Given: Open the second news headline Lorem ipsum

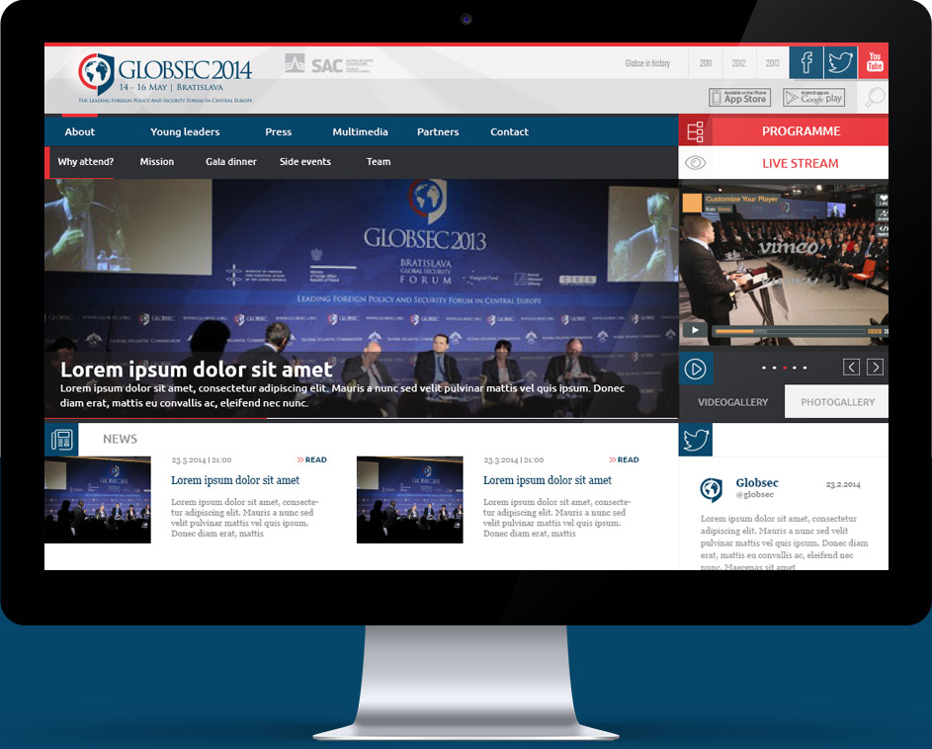Looking at the screenshot, I should click(548, 480).
